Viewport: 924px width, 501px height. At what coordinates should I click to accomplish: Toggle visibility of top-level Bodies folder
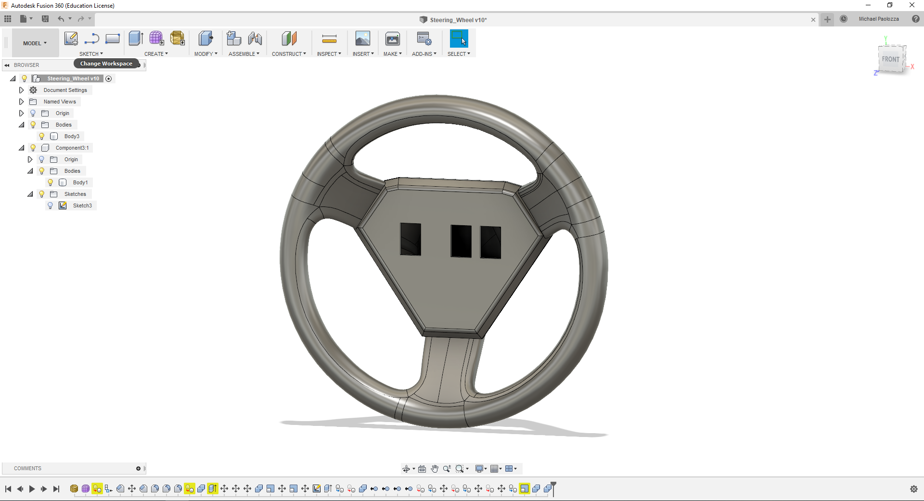click(33, 125)
